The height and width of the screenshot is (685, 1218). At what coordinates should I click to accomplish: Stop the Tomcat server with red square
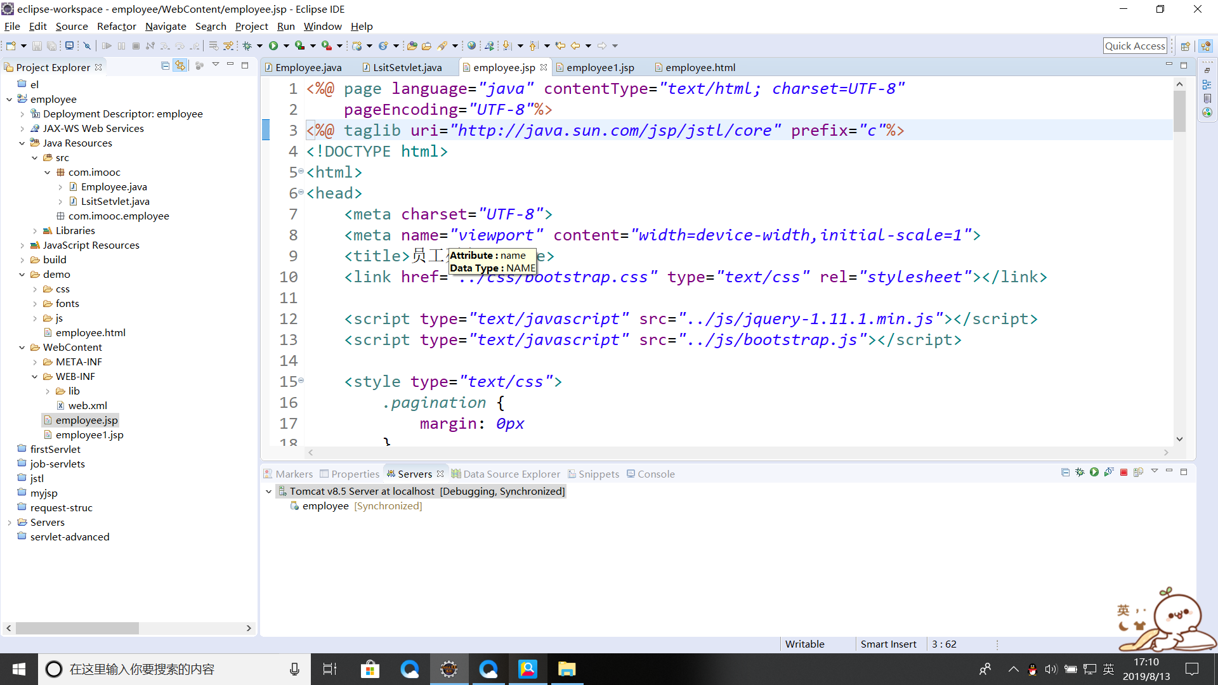tap(1123, 473)
